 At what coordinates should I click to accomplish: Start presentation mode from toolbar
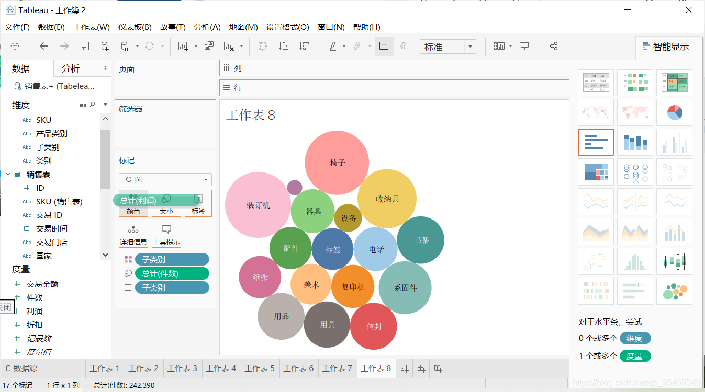pyautogui.click(x=525, y=47)
